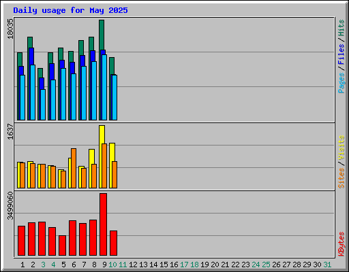The width and height of the screenshot is (349, 272).
Task: Click the yellow Visits bar for day 8
Action: pyautogui.click(x=91, y=156)
